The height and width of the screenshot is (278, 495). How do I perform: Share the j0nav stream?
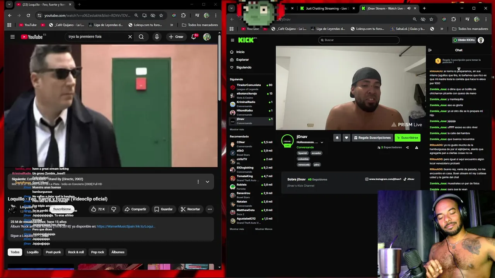pyautogui.click(x=407, y=147)
